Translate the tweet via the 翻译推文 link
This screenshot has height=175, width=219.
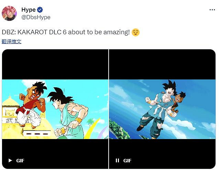(x=11, y=41)
